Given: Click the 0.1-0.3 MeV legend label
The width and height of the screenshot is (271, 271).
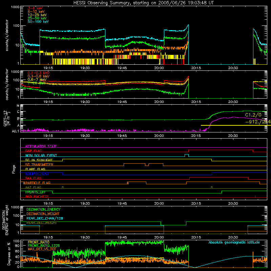Looking at the screenshot, I should click(39, 73).
